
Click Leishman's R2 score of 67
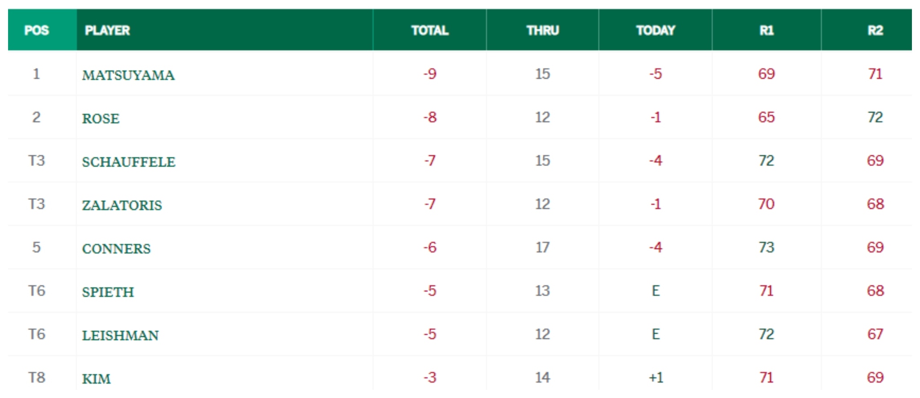click(875, 334)
